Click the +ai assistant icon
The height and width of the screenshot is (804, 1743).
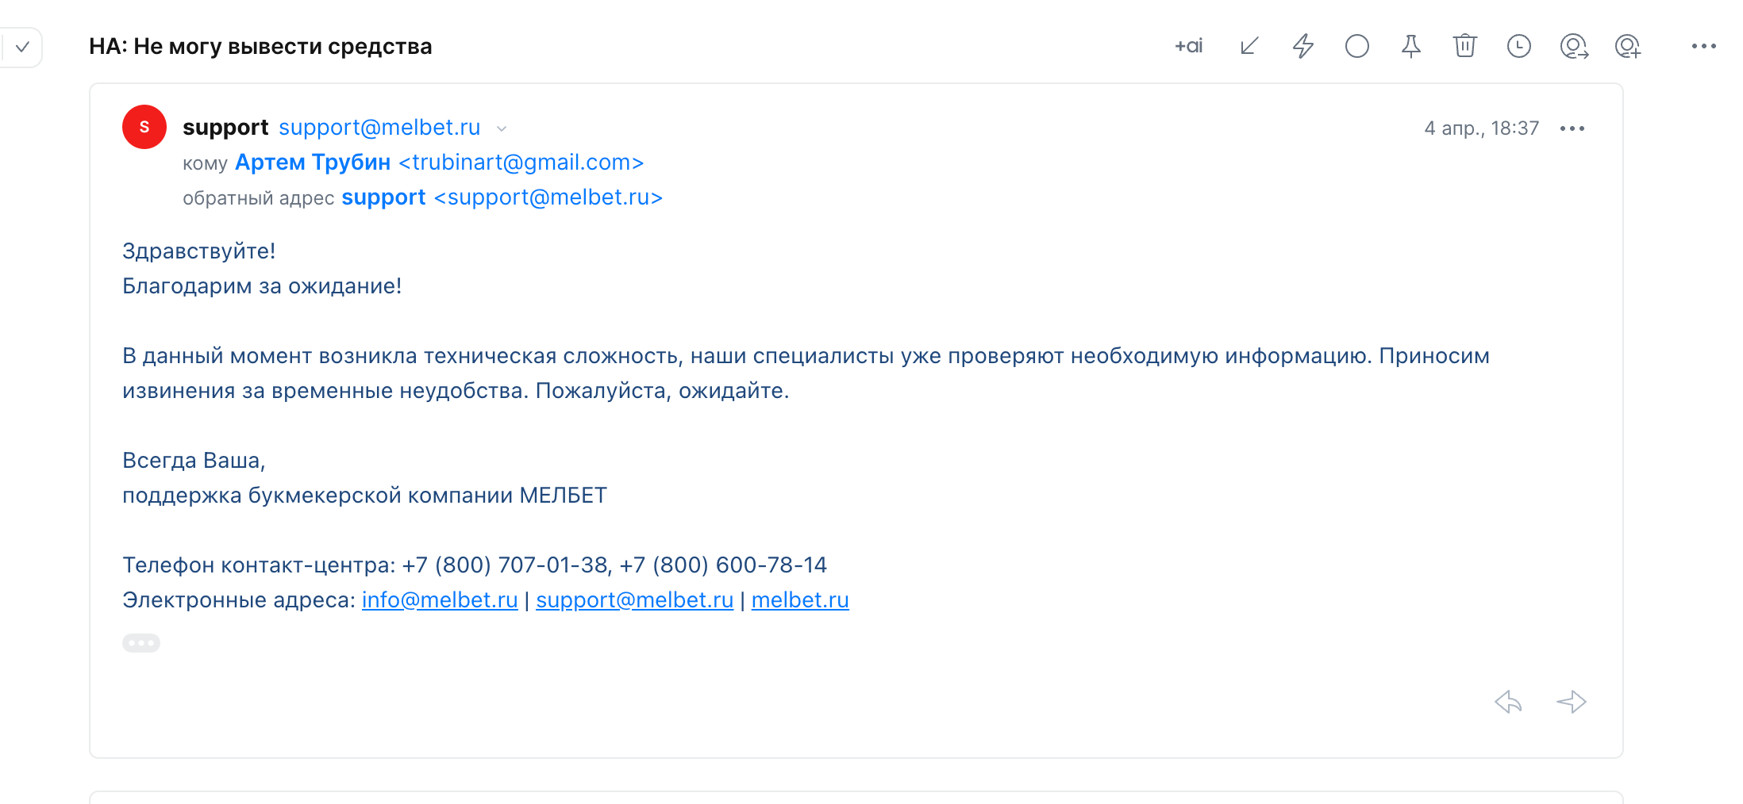coord(1188,46)
